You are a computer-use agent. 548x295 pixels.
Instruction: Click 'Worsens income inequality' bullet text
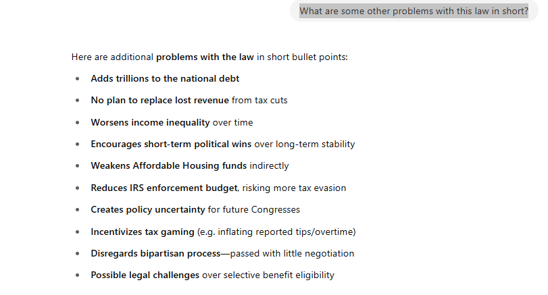tap(150, 123)
